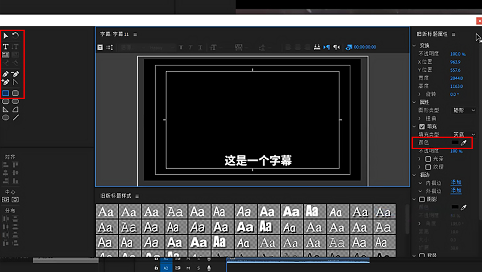Select the Pen tool
Image resolution: width=482 pixels, height=272 pixels.
[6, 74]
